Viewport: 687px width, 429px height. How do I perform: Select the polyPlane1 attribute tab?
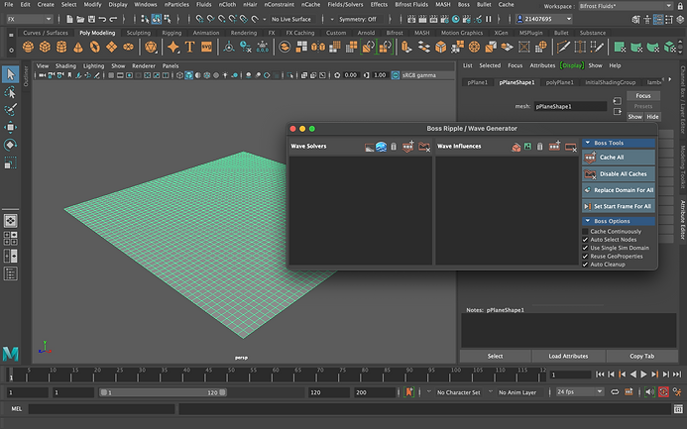point(559,82)
